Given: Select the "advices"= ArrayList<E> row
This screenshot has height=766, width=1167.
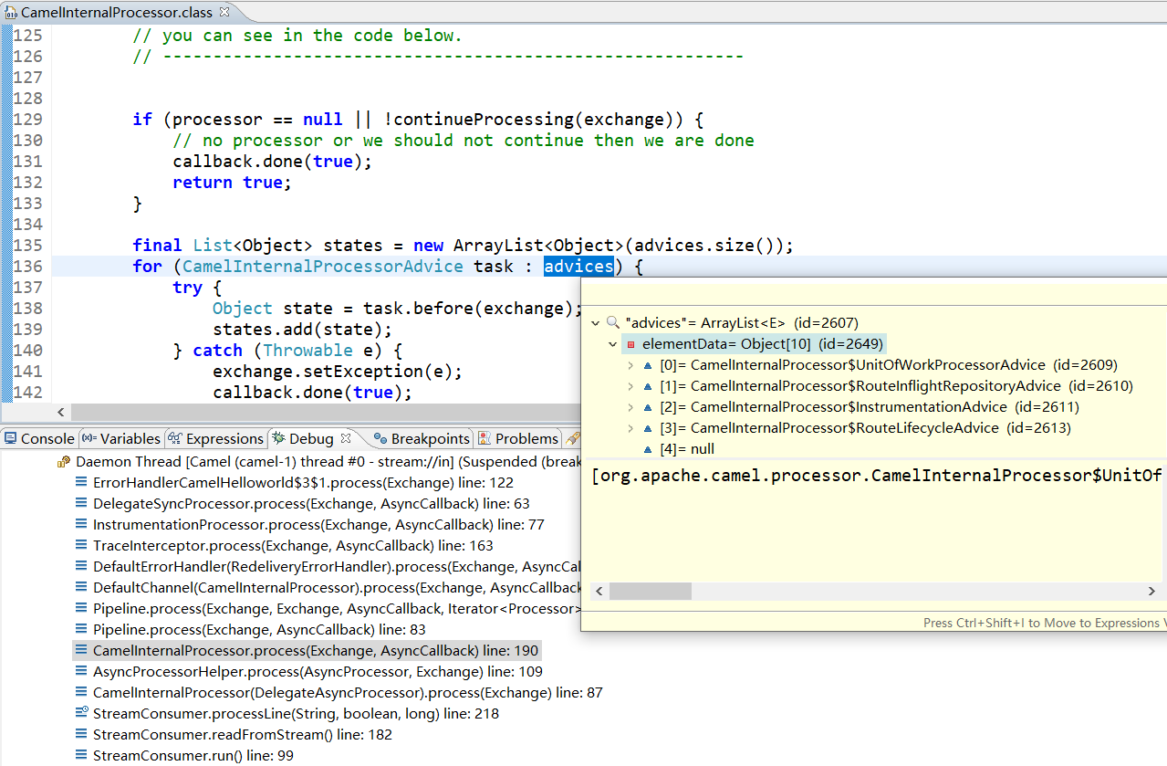Looking at the screenshot, I should pos(741,323).
